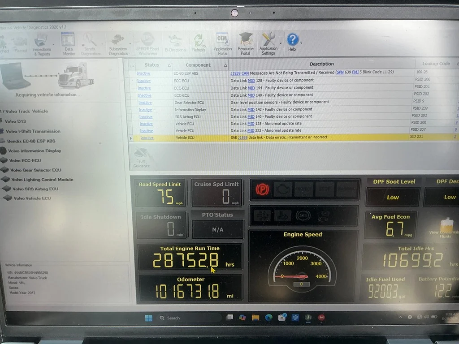The width and height of the screenshot is (459, 344).
Task: Click the DPF Soot Level Low value
Action: [x=393, y=198]
